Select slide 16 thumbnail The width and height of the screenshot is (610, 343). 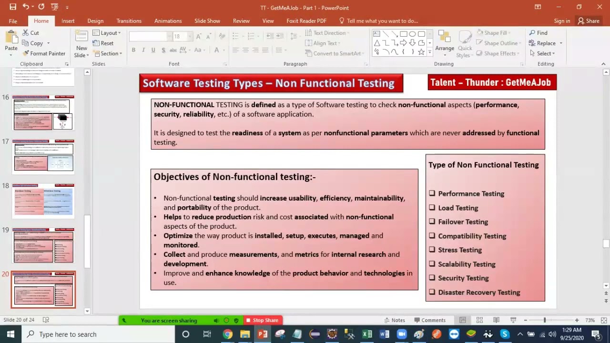(43, 112)
